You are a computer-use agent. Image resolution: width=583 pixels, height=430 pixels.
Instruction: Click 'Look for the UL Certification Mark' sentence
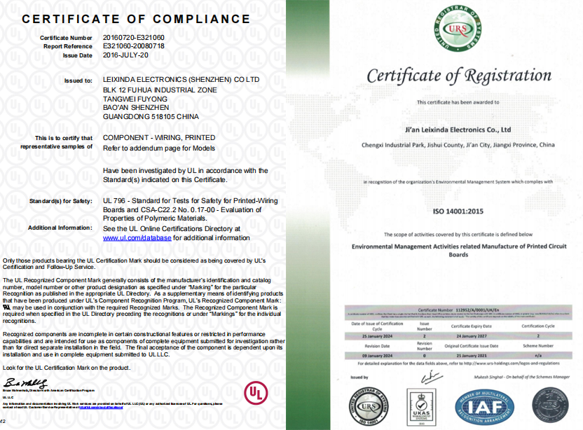(67, 368)
